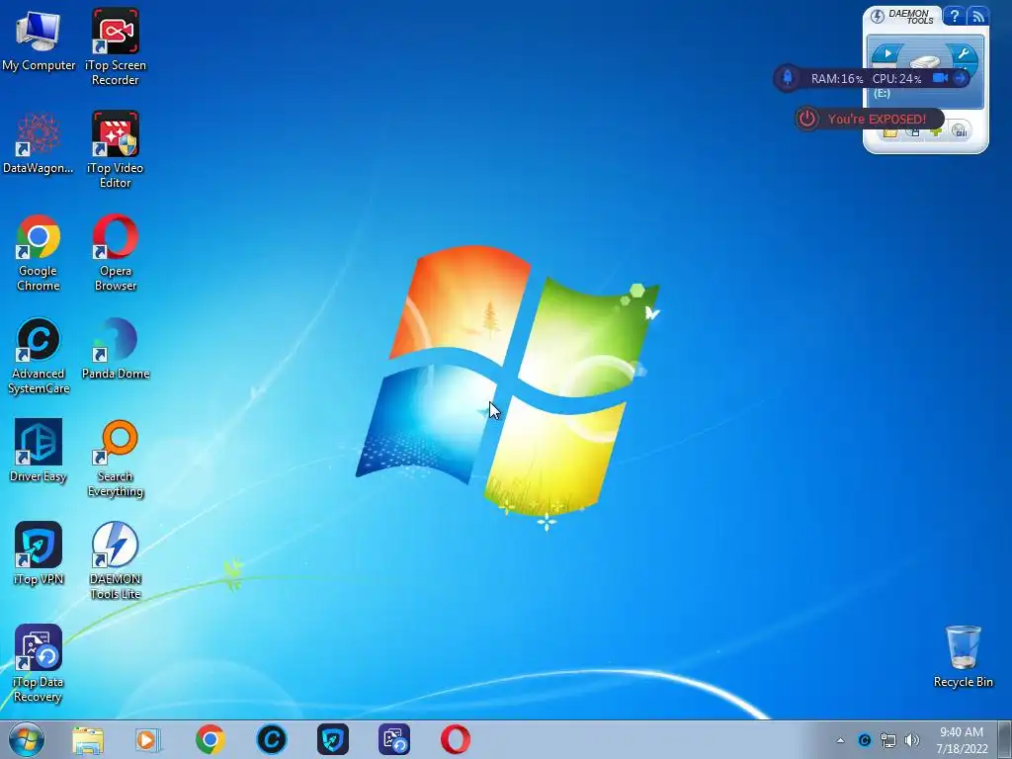Select the Opera Browser desktop icon
Screen dimensions: 1012x759
click(x=115, y=253)
